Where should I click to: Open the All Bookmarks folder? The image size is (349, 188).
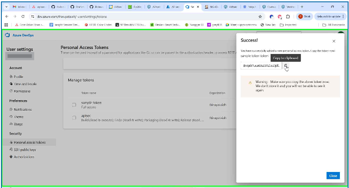[x=333, y=25]
